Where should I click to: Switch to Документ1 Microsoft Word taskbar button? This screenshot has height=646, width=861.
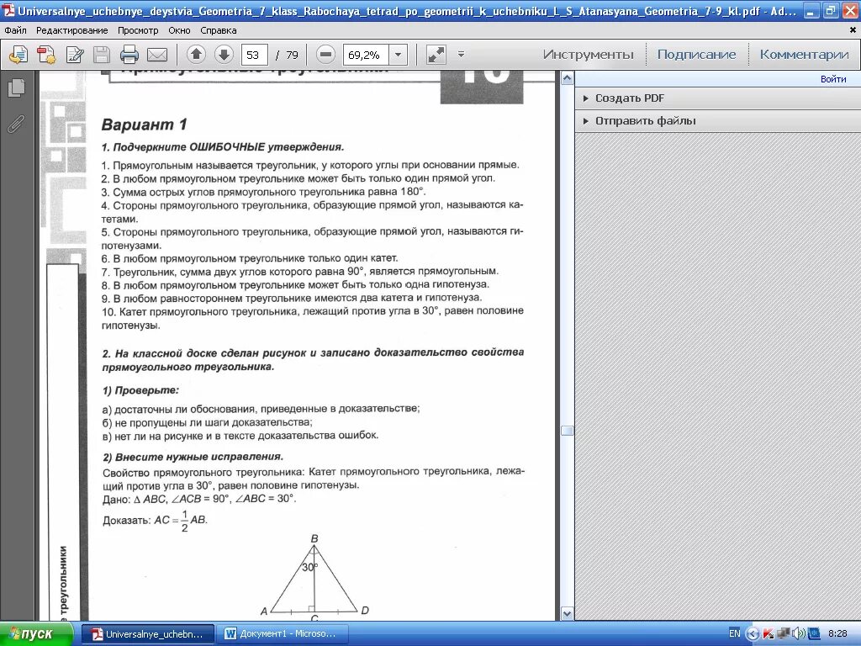[282, 634]
